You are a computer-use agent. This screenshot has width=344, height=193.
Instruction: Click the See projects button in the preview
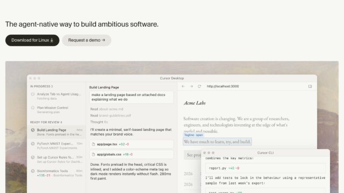tap(192, 155)
